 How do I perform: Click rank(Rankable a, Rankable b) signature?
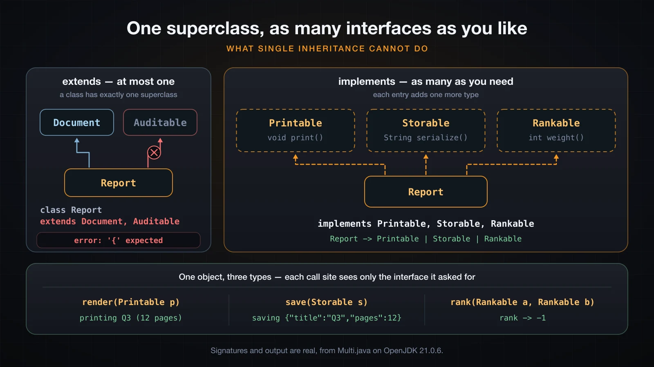tap(522, 302)
